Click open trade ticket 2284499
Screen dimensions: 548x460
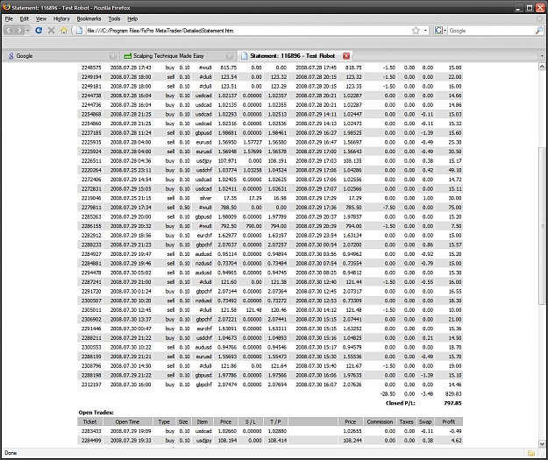tap(91, 441)
